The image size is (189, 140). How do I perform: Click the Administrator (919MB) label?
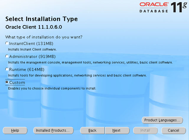tap(32, 57)
